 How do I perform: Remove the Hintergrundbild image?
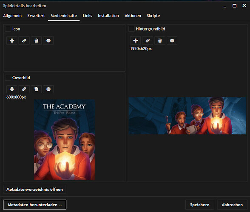(x=160, y=41)
